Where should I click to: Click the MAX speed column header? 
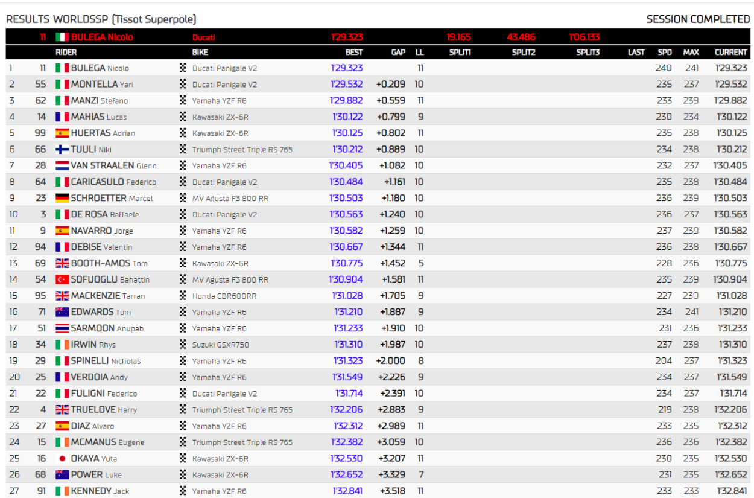point(691,53)
